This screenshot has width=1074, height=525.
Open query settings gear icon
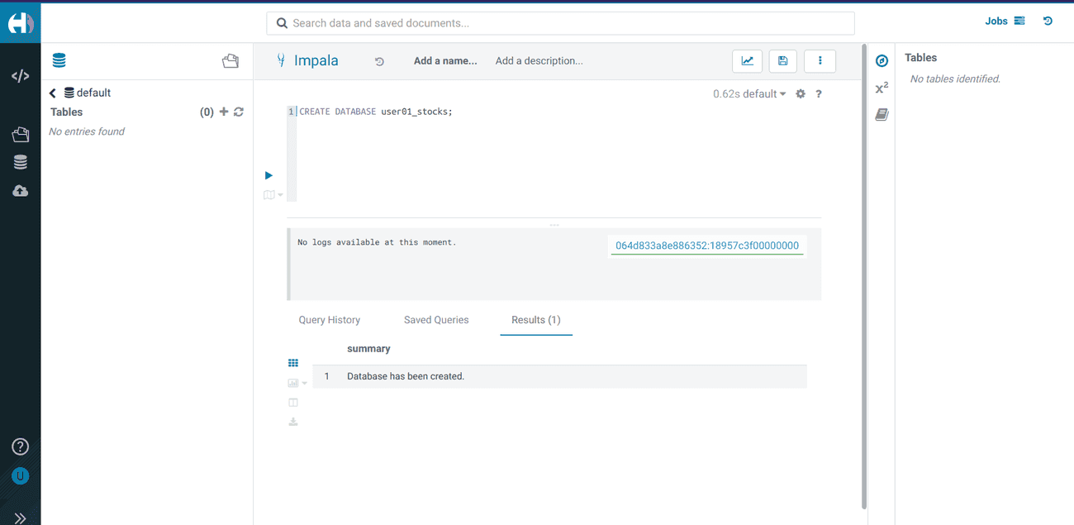(x=800, y=94)
